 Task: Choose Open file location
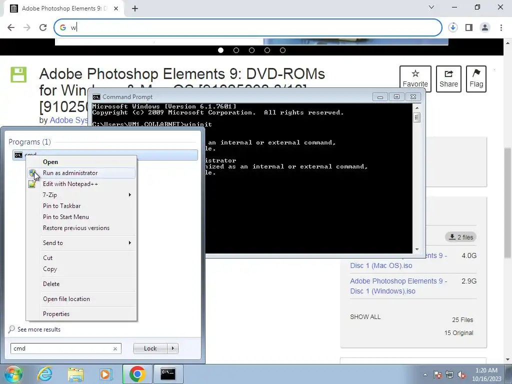pyautogui.click(x=81, y=299)
